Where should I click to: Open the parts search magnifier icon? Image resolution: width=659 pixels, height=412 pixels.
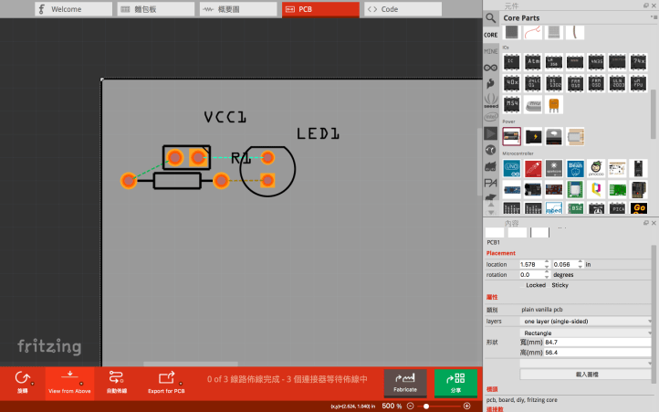click(x=490, y=17)
